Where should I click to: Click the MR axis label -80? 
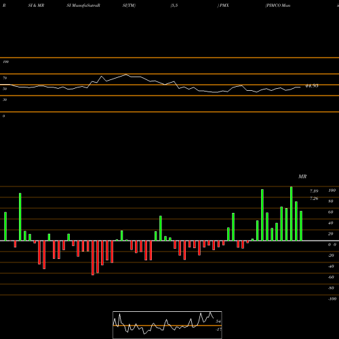coord(331,288)
